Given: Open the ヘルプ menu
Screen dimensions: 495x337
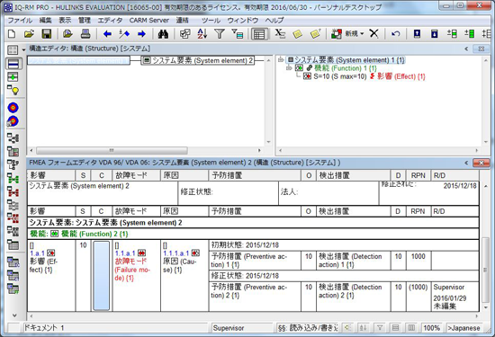Looking at the screenshot, I should 274,21.
